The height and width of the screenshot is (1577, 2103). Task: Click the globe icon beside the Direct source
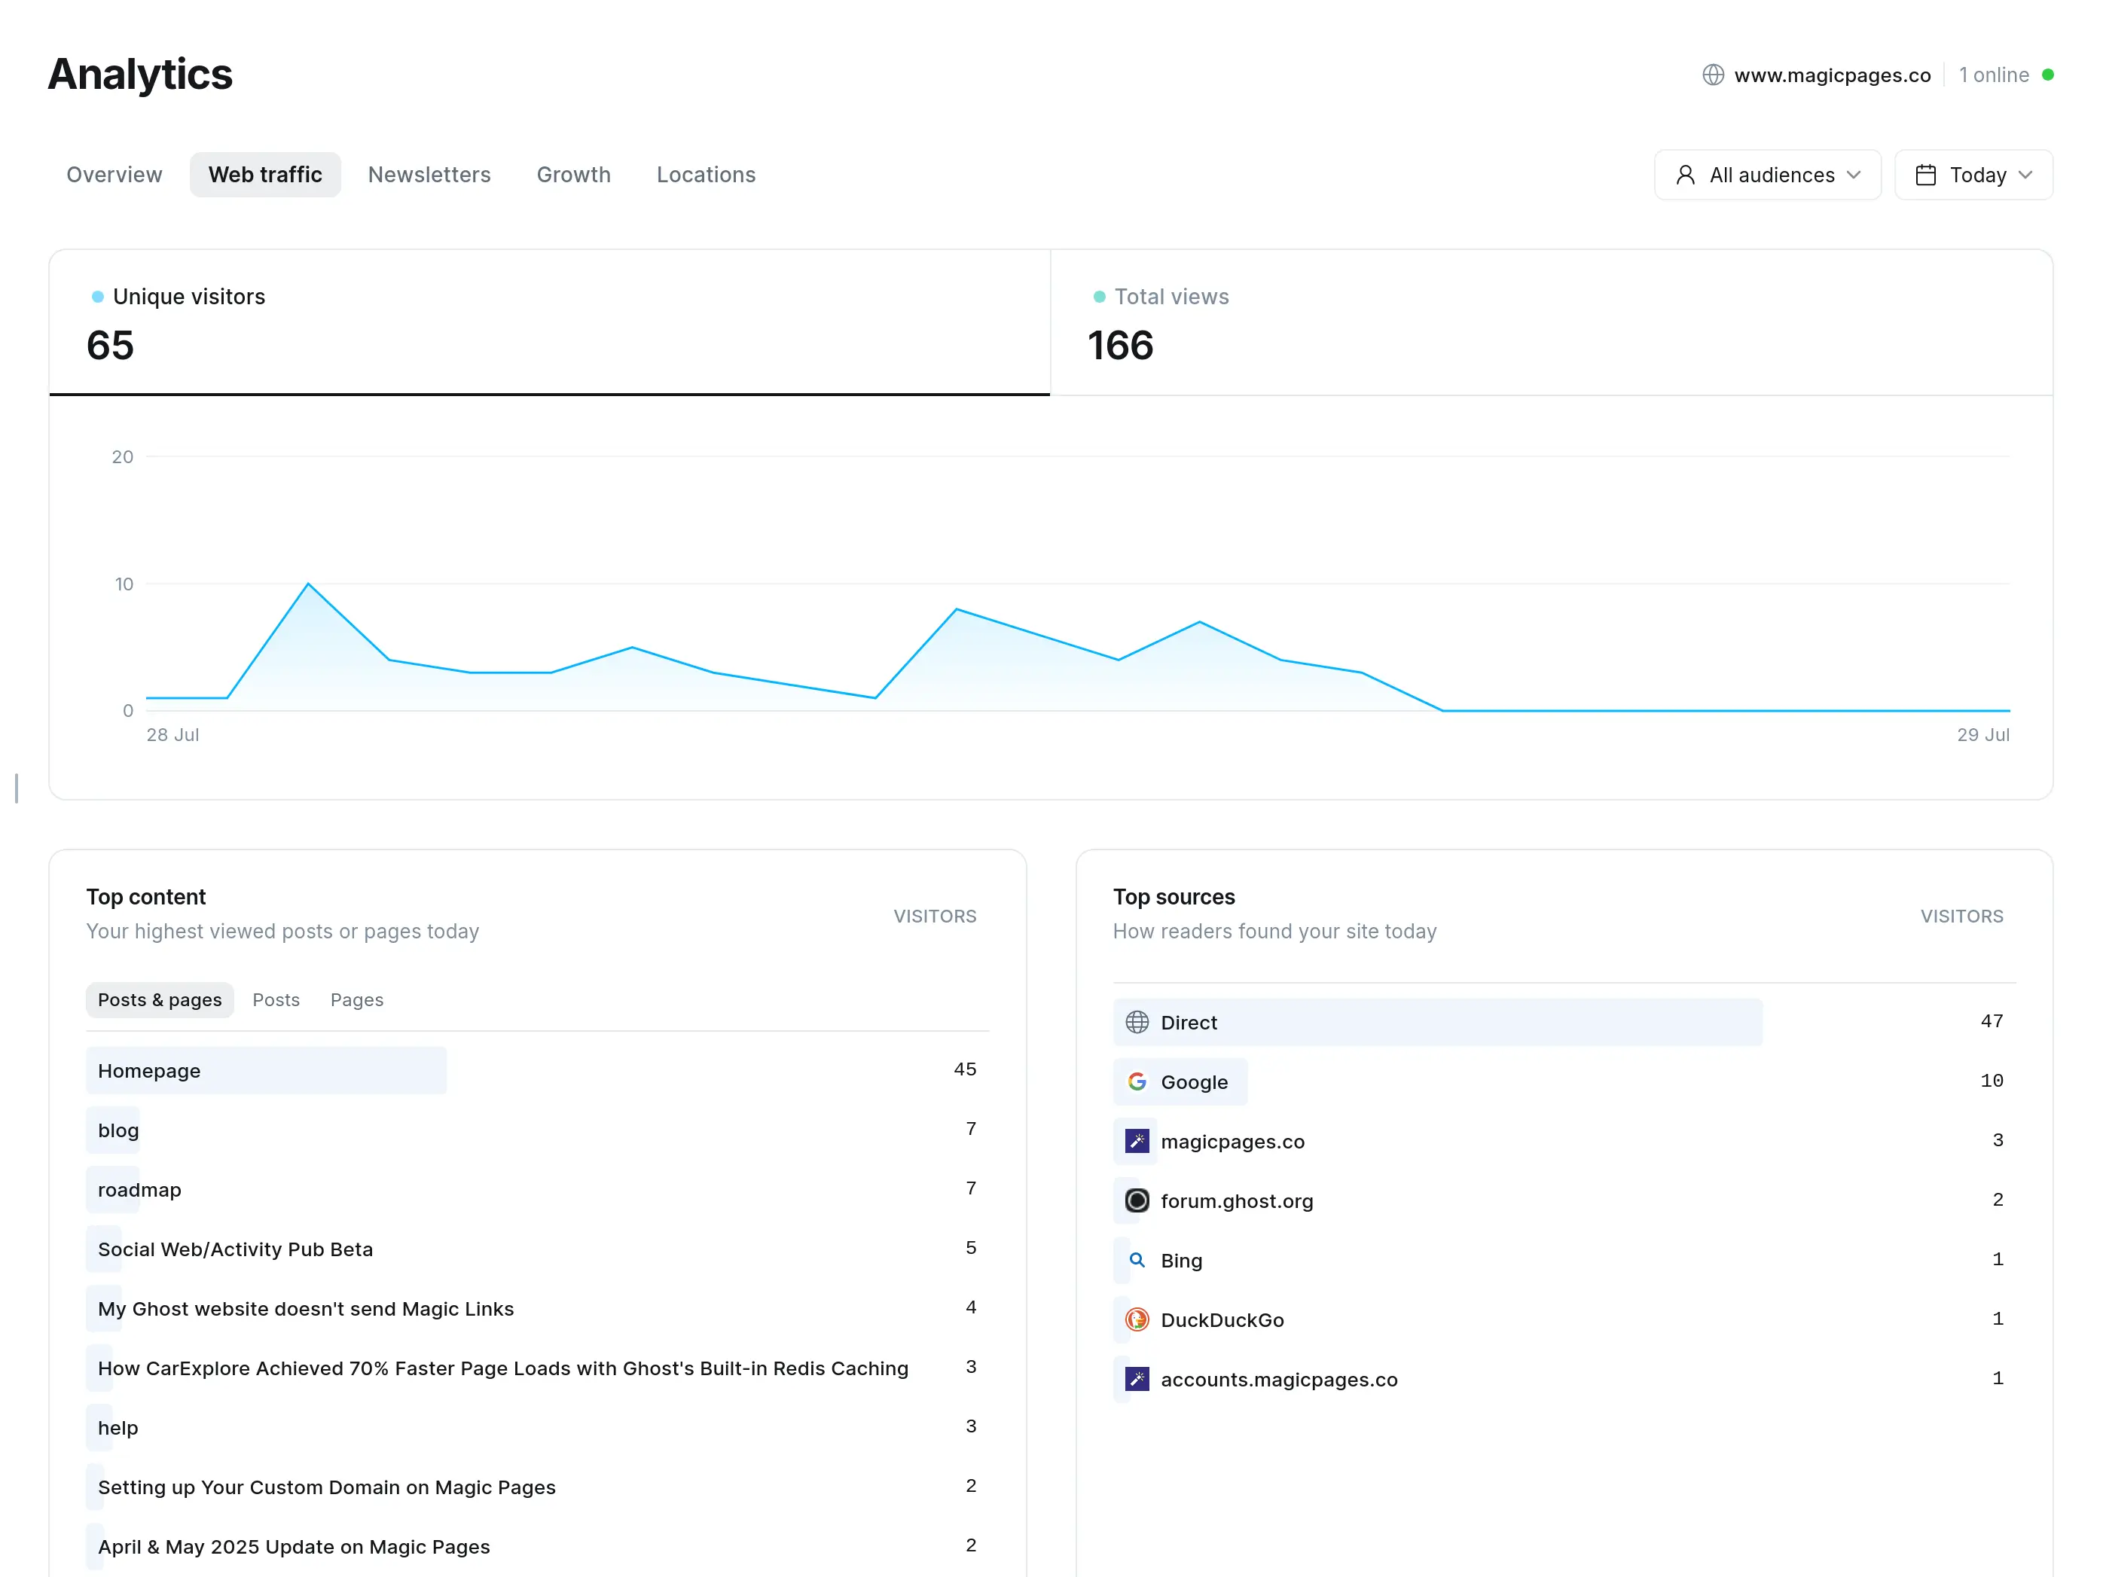[x=1137, y=1022]
